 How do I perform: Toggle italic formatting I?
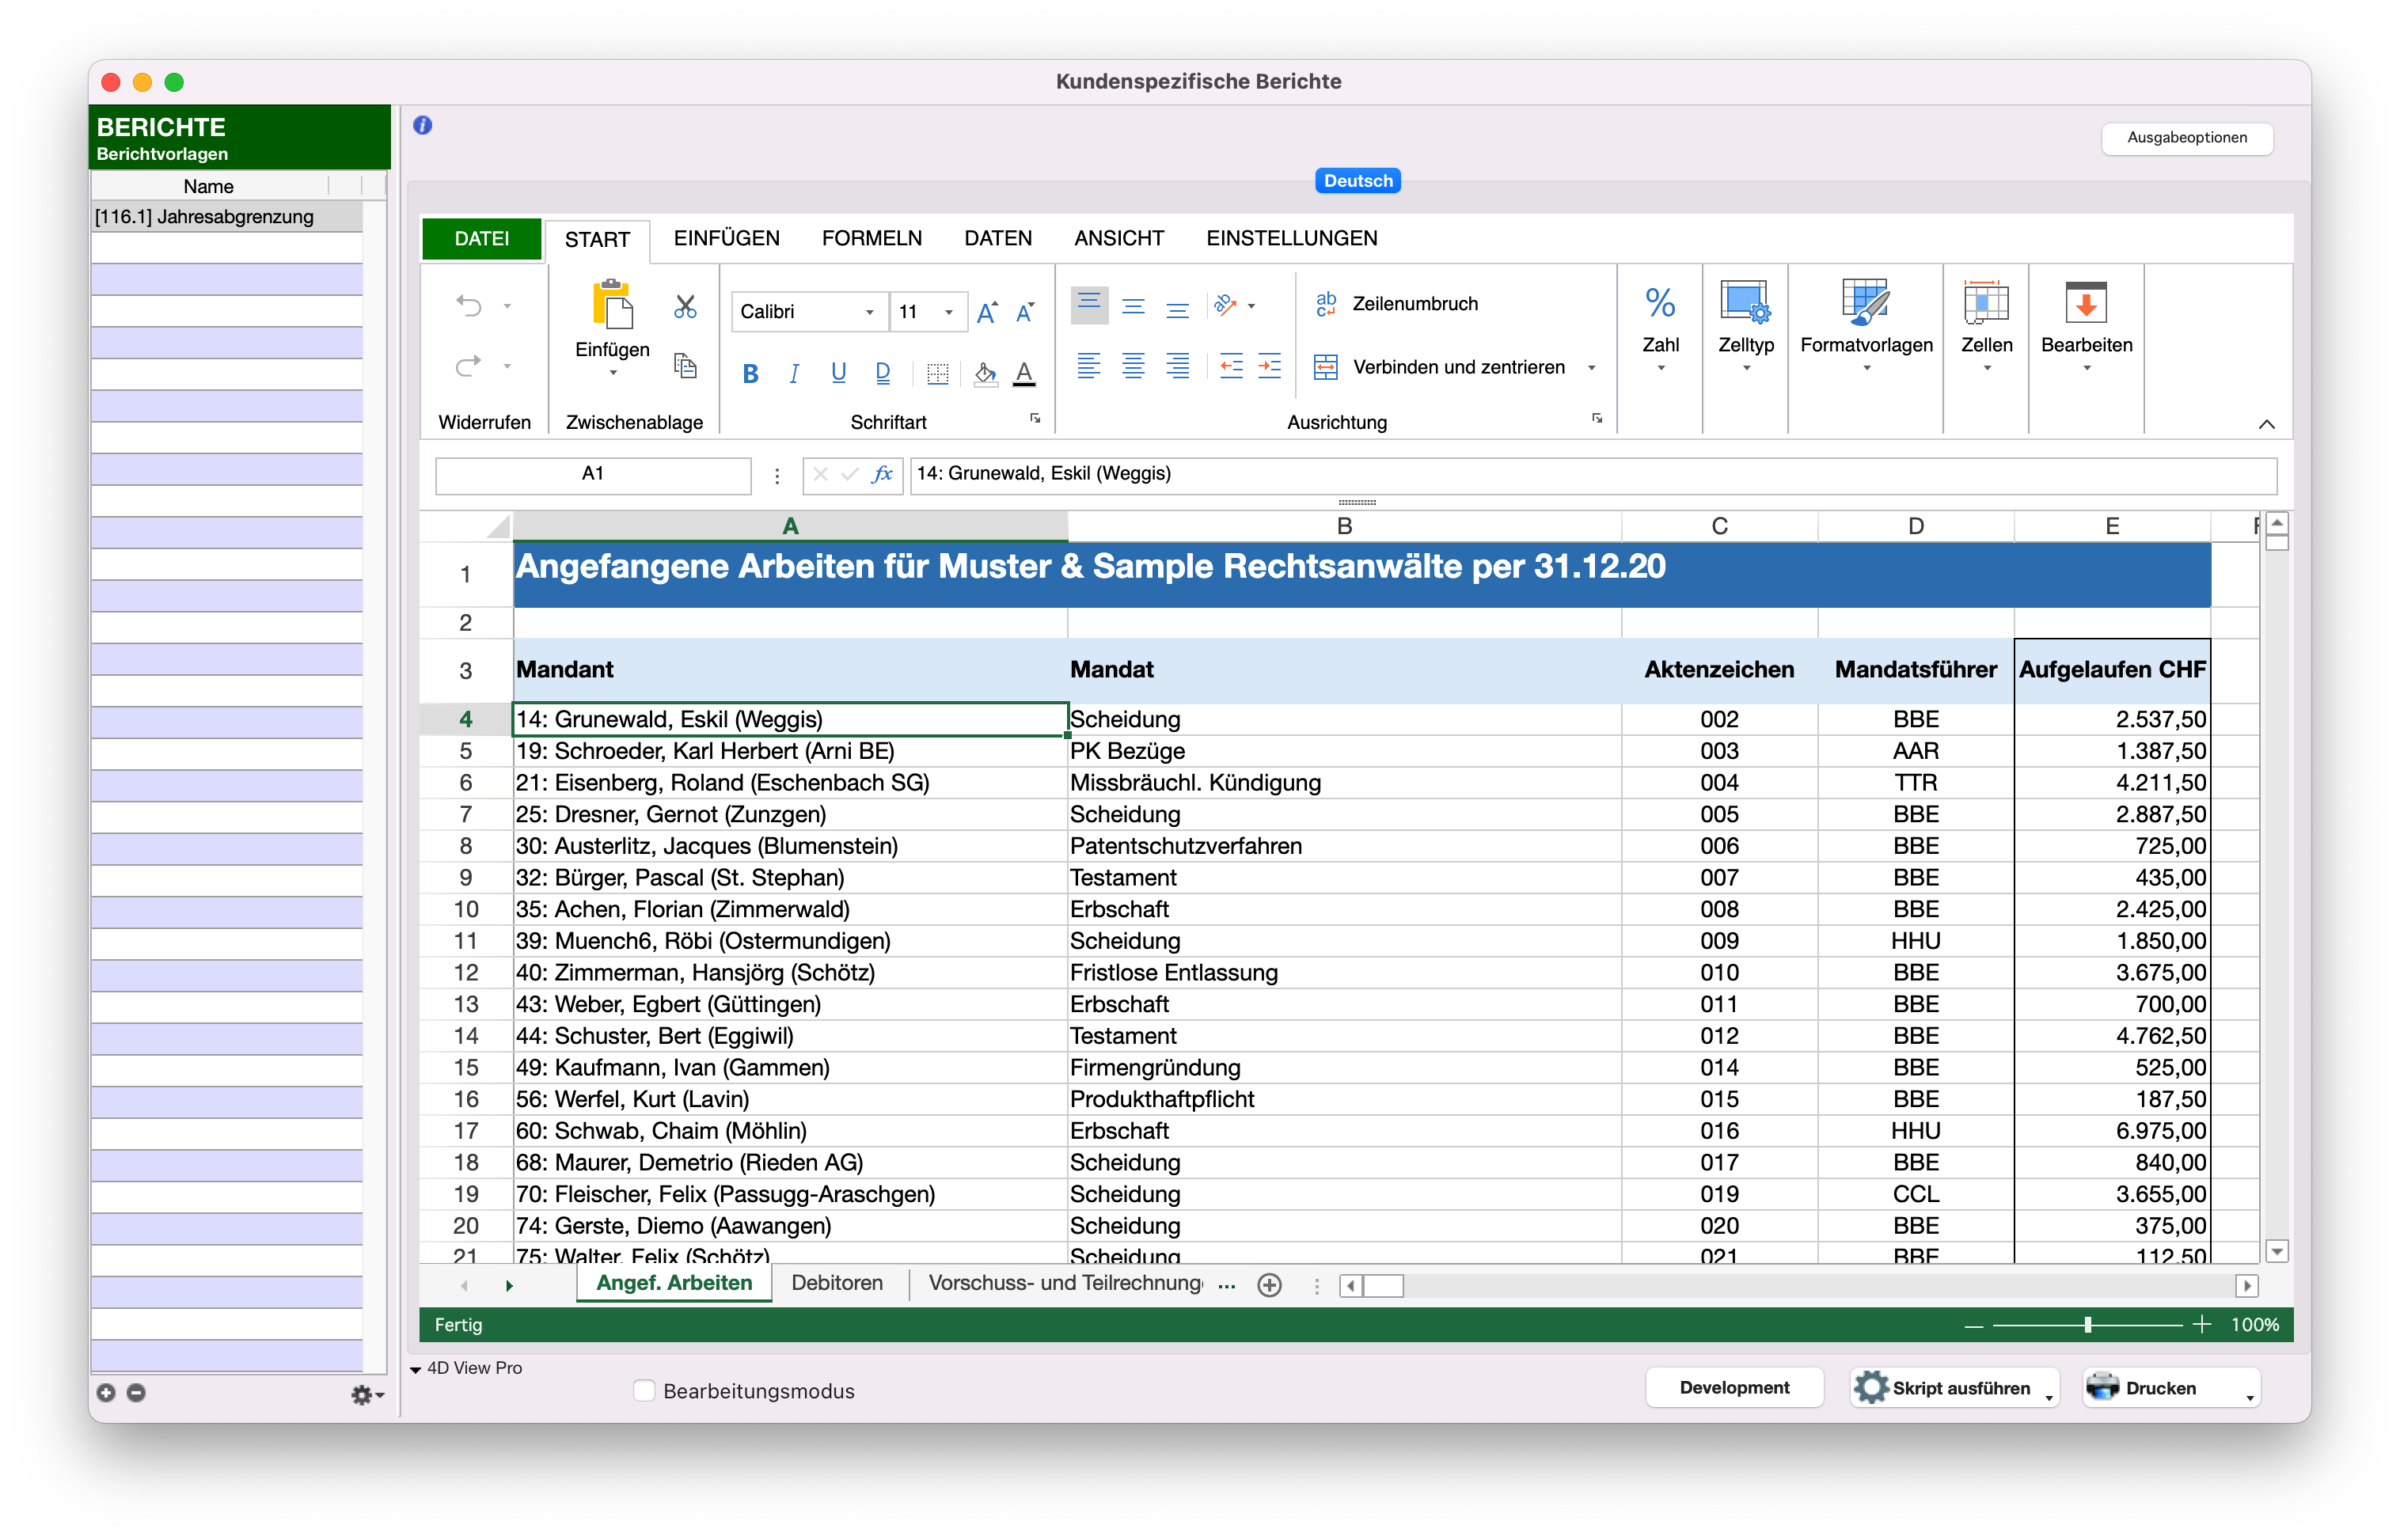(794, 374)
